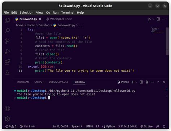Screen dimensions: 171x131
Task: Click Ln 11, Col 54 in status bar
Action: tap(61, 126)
